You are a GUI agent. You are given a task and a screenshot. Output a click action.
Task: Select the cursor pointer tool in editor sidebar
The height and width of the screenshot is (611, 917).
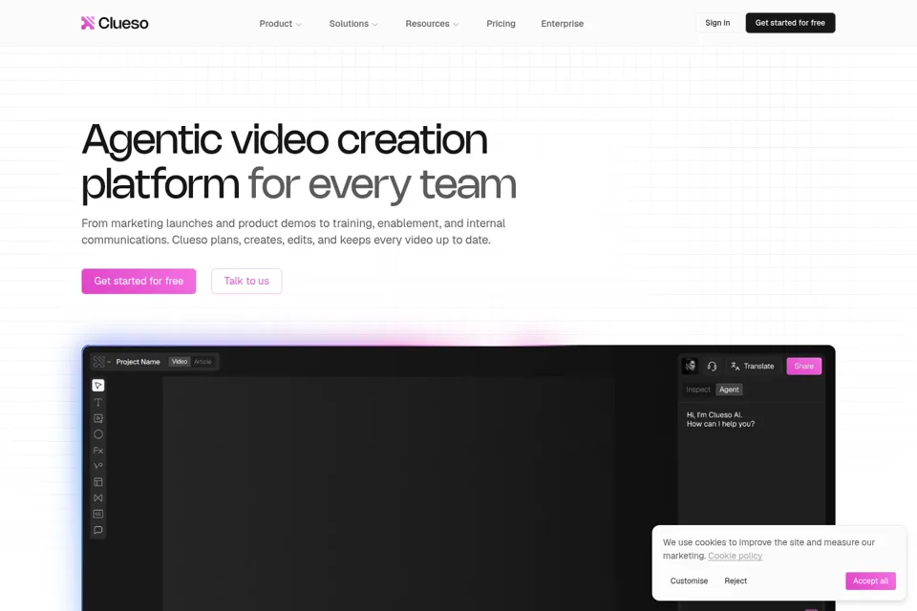coord(98,386)
